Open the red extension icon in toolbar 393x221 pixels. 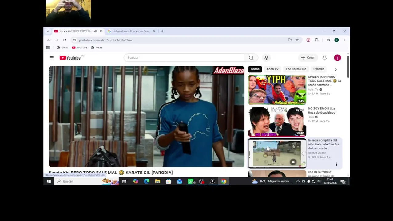pyautogui.click(x=308, y=40)
